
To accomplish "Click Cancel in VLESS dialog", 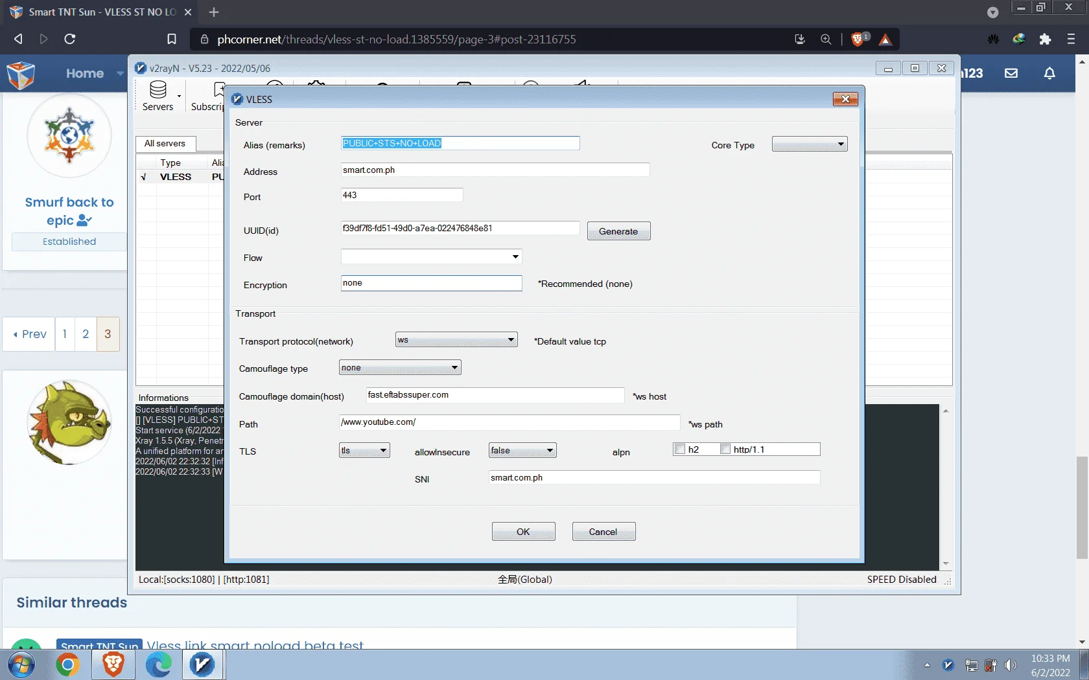I will (603, 532).
